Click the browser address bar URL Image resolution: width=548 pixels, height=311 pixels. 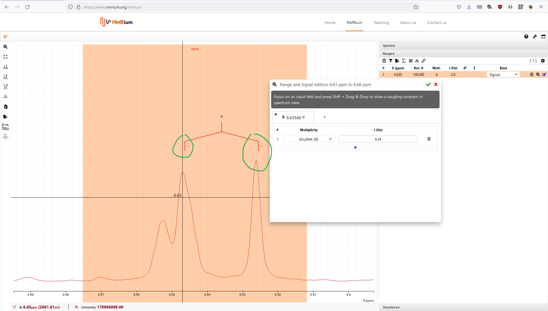pos(112,7)
